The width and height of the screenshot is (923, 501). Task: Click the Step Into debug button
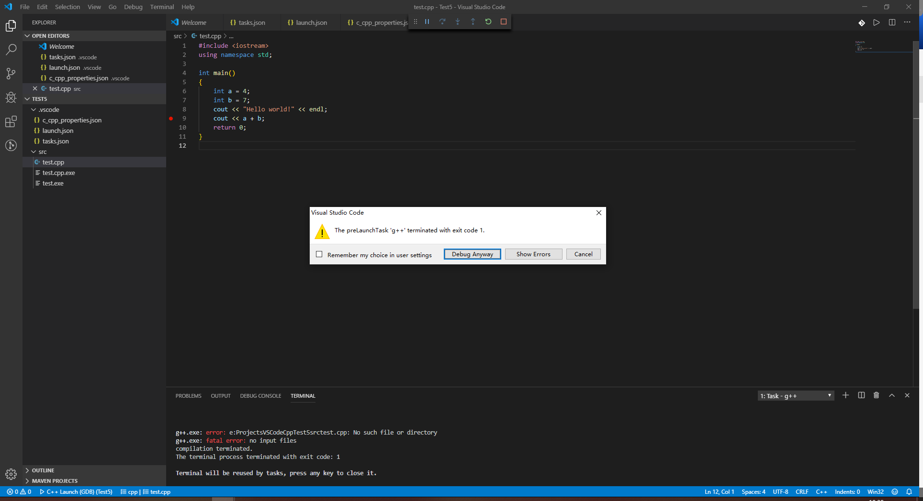[x=458, y=22]
